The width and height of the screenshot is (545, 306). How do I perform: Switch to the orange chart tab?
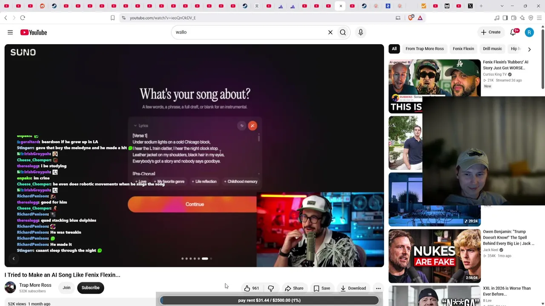424,6
